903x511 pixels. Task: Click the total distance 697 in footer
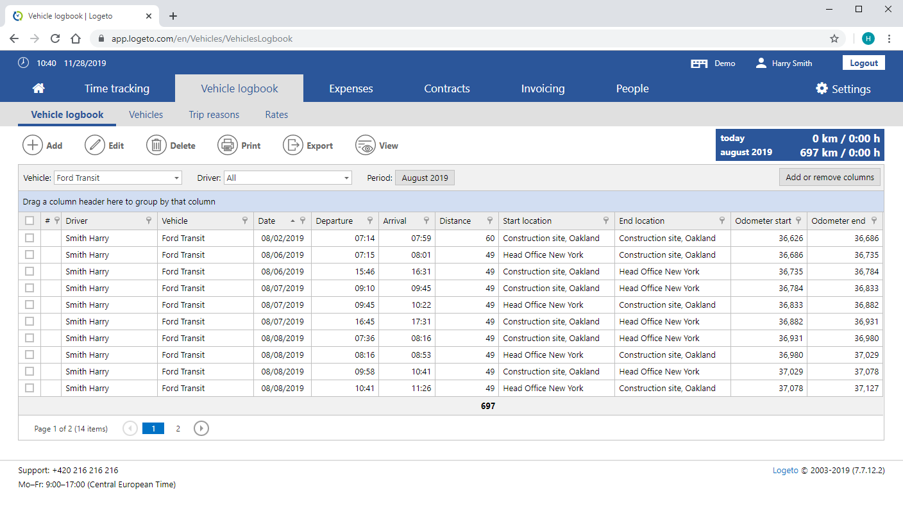click(488, 406)
